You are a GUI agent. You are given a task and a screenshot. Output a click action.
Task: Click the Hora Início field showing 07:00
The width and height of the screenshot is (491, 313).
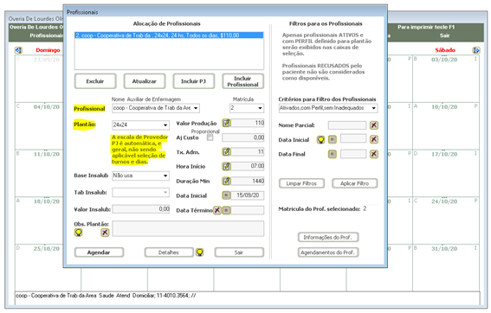point(248,166)
